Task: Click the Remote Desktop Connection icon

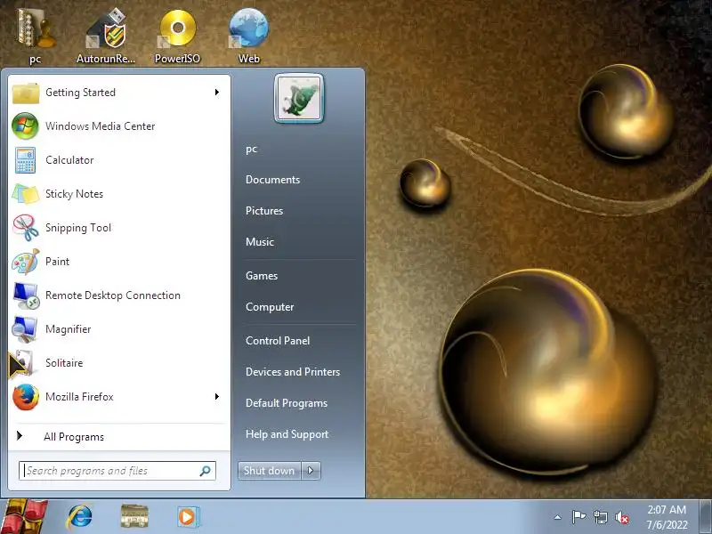Action: coord(26,295)
